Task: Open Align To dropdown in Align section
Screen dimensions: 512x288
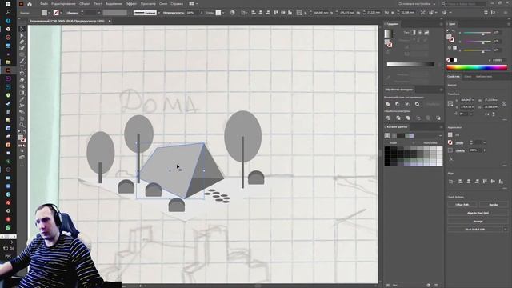Action: click(451, 182)
